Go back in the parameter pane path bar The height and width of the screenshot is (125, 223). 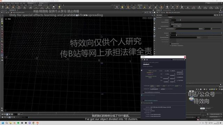157,12
